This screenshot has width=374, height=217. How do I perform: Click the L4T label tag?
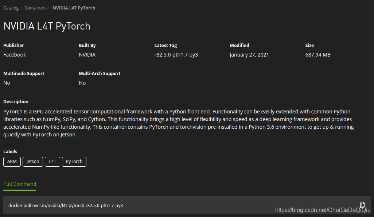tap(52, 161)
